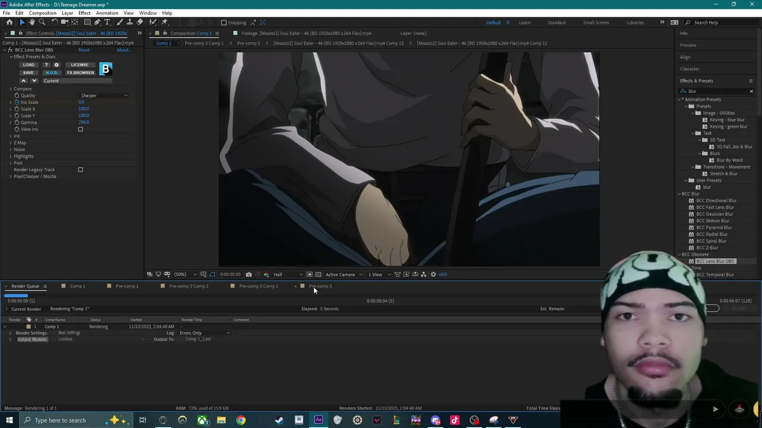Image resolution: width=762 pixels, height=428 pixels.
Task: Select the Hand tool
Action: click(32, 22)
